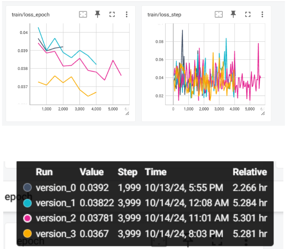This screenshot has height=249, width=289.
Task: Click the Step column header
Action: (x=128, y=172)
